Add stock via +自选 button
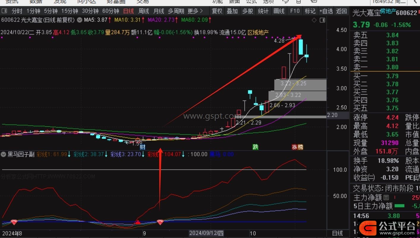Screen dimensions: 420x238 click(x=326, y=11)
